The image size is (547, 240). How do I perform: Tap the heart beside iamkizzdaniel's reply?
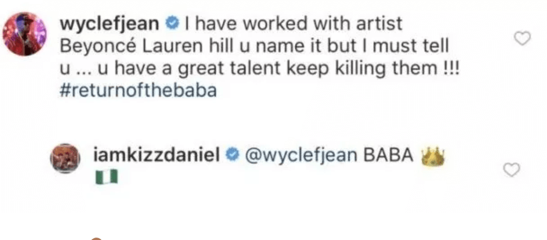(512, 170)
